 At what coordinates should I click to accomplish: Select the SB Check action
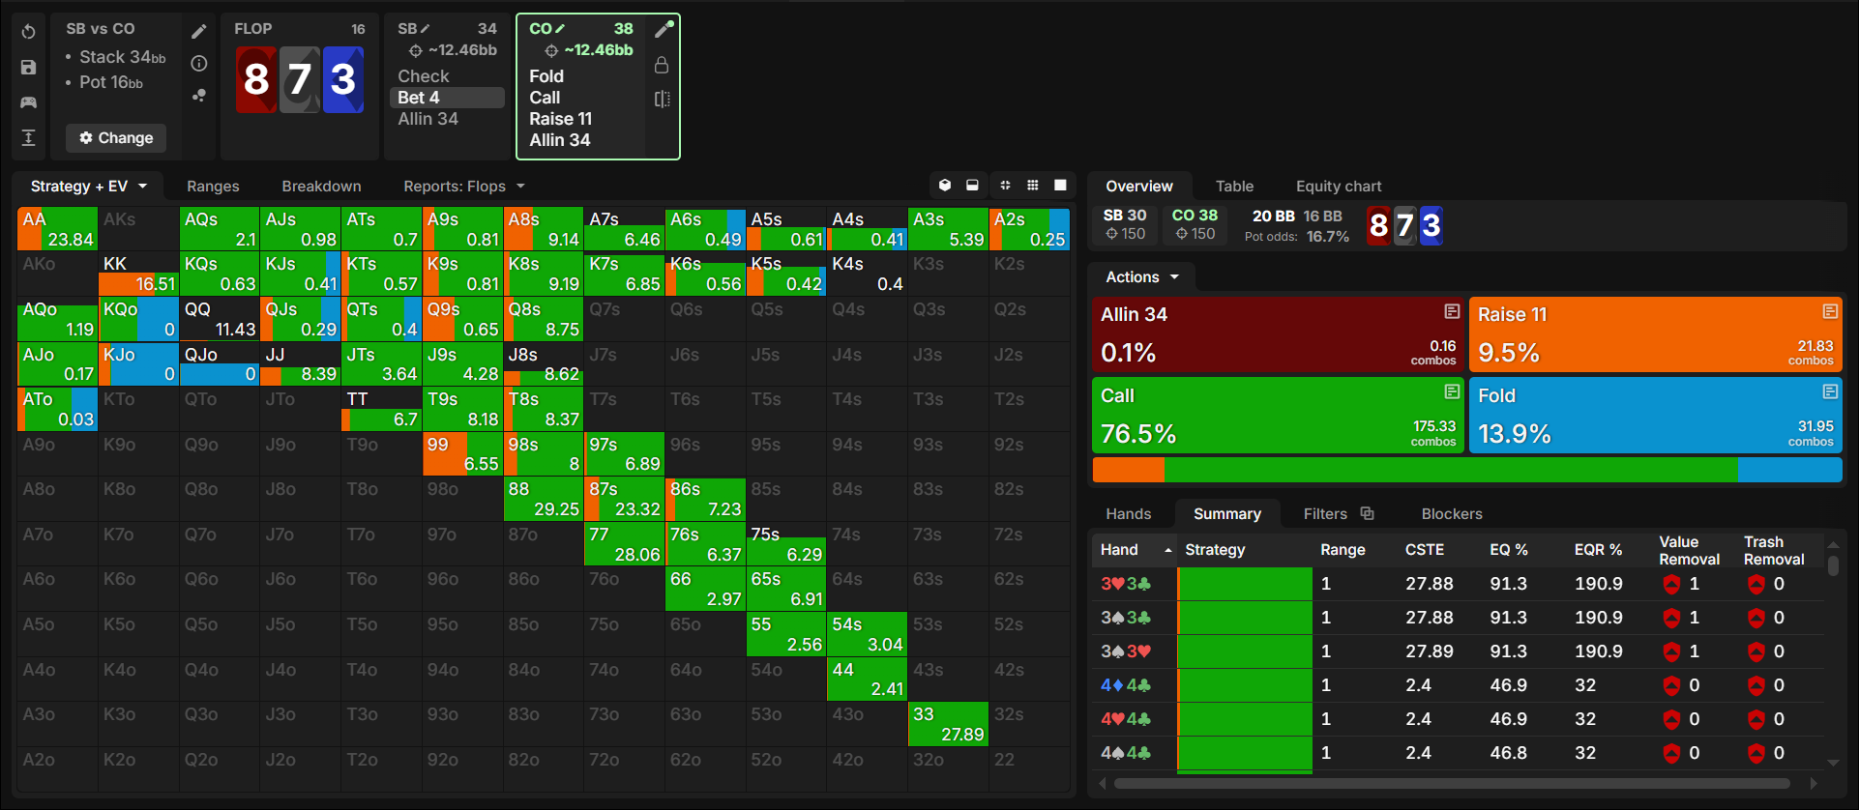coord(424,76)
